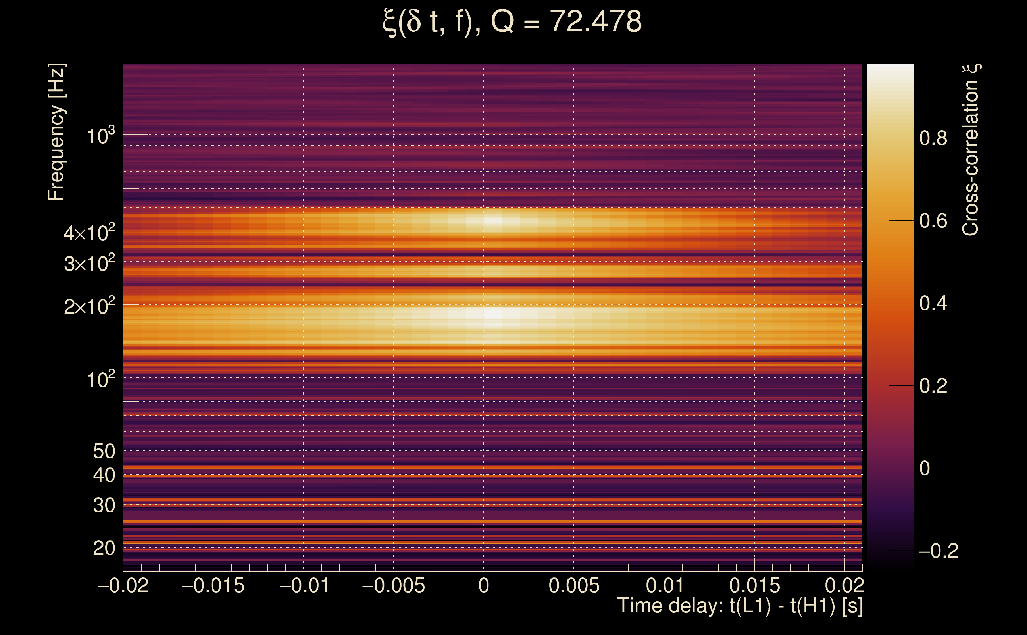Image resolution: width=1027 pixels, height=635 pixels.
Task: Click the x-axis tick label -0.01
Action: coord(304,585)
